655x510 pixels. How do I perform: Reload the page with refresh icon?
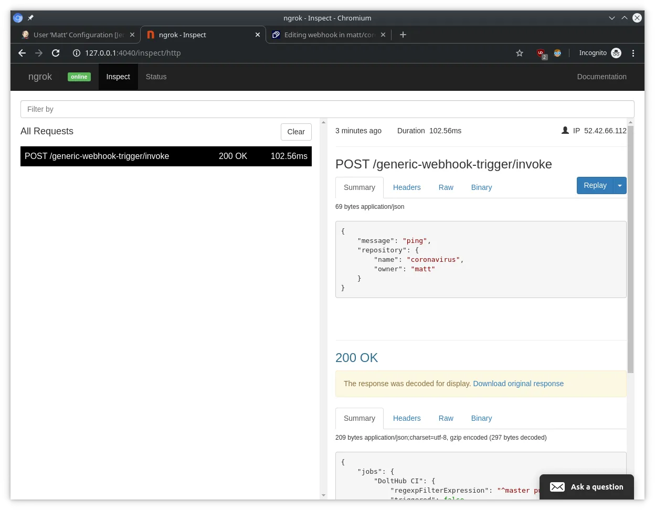(x=56, y=53)
